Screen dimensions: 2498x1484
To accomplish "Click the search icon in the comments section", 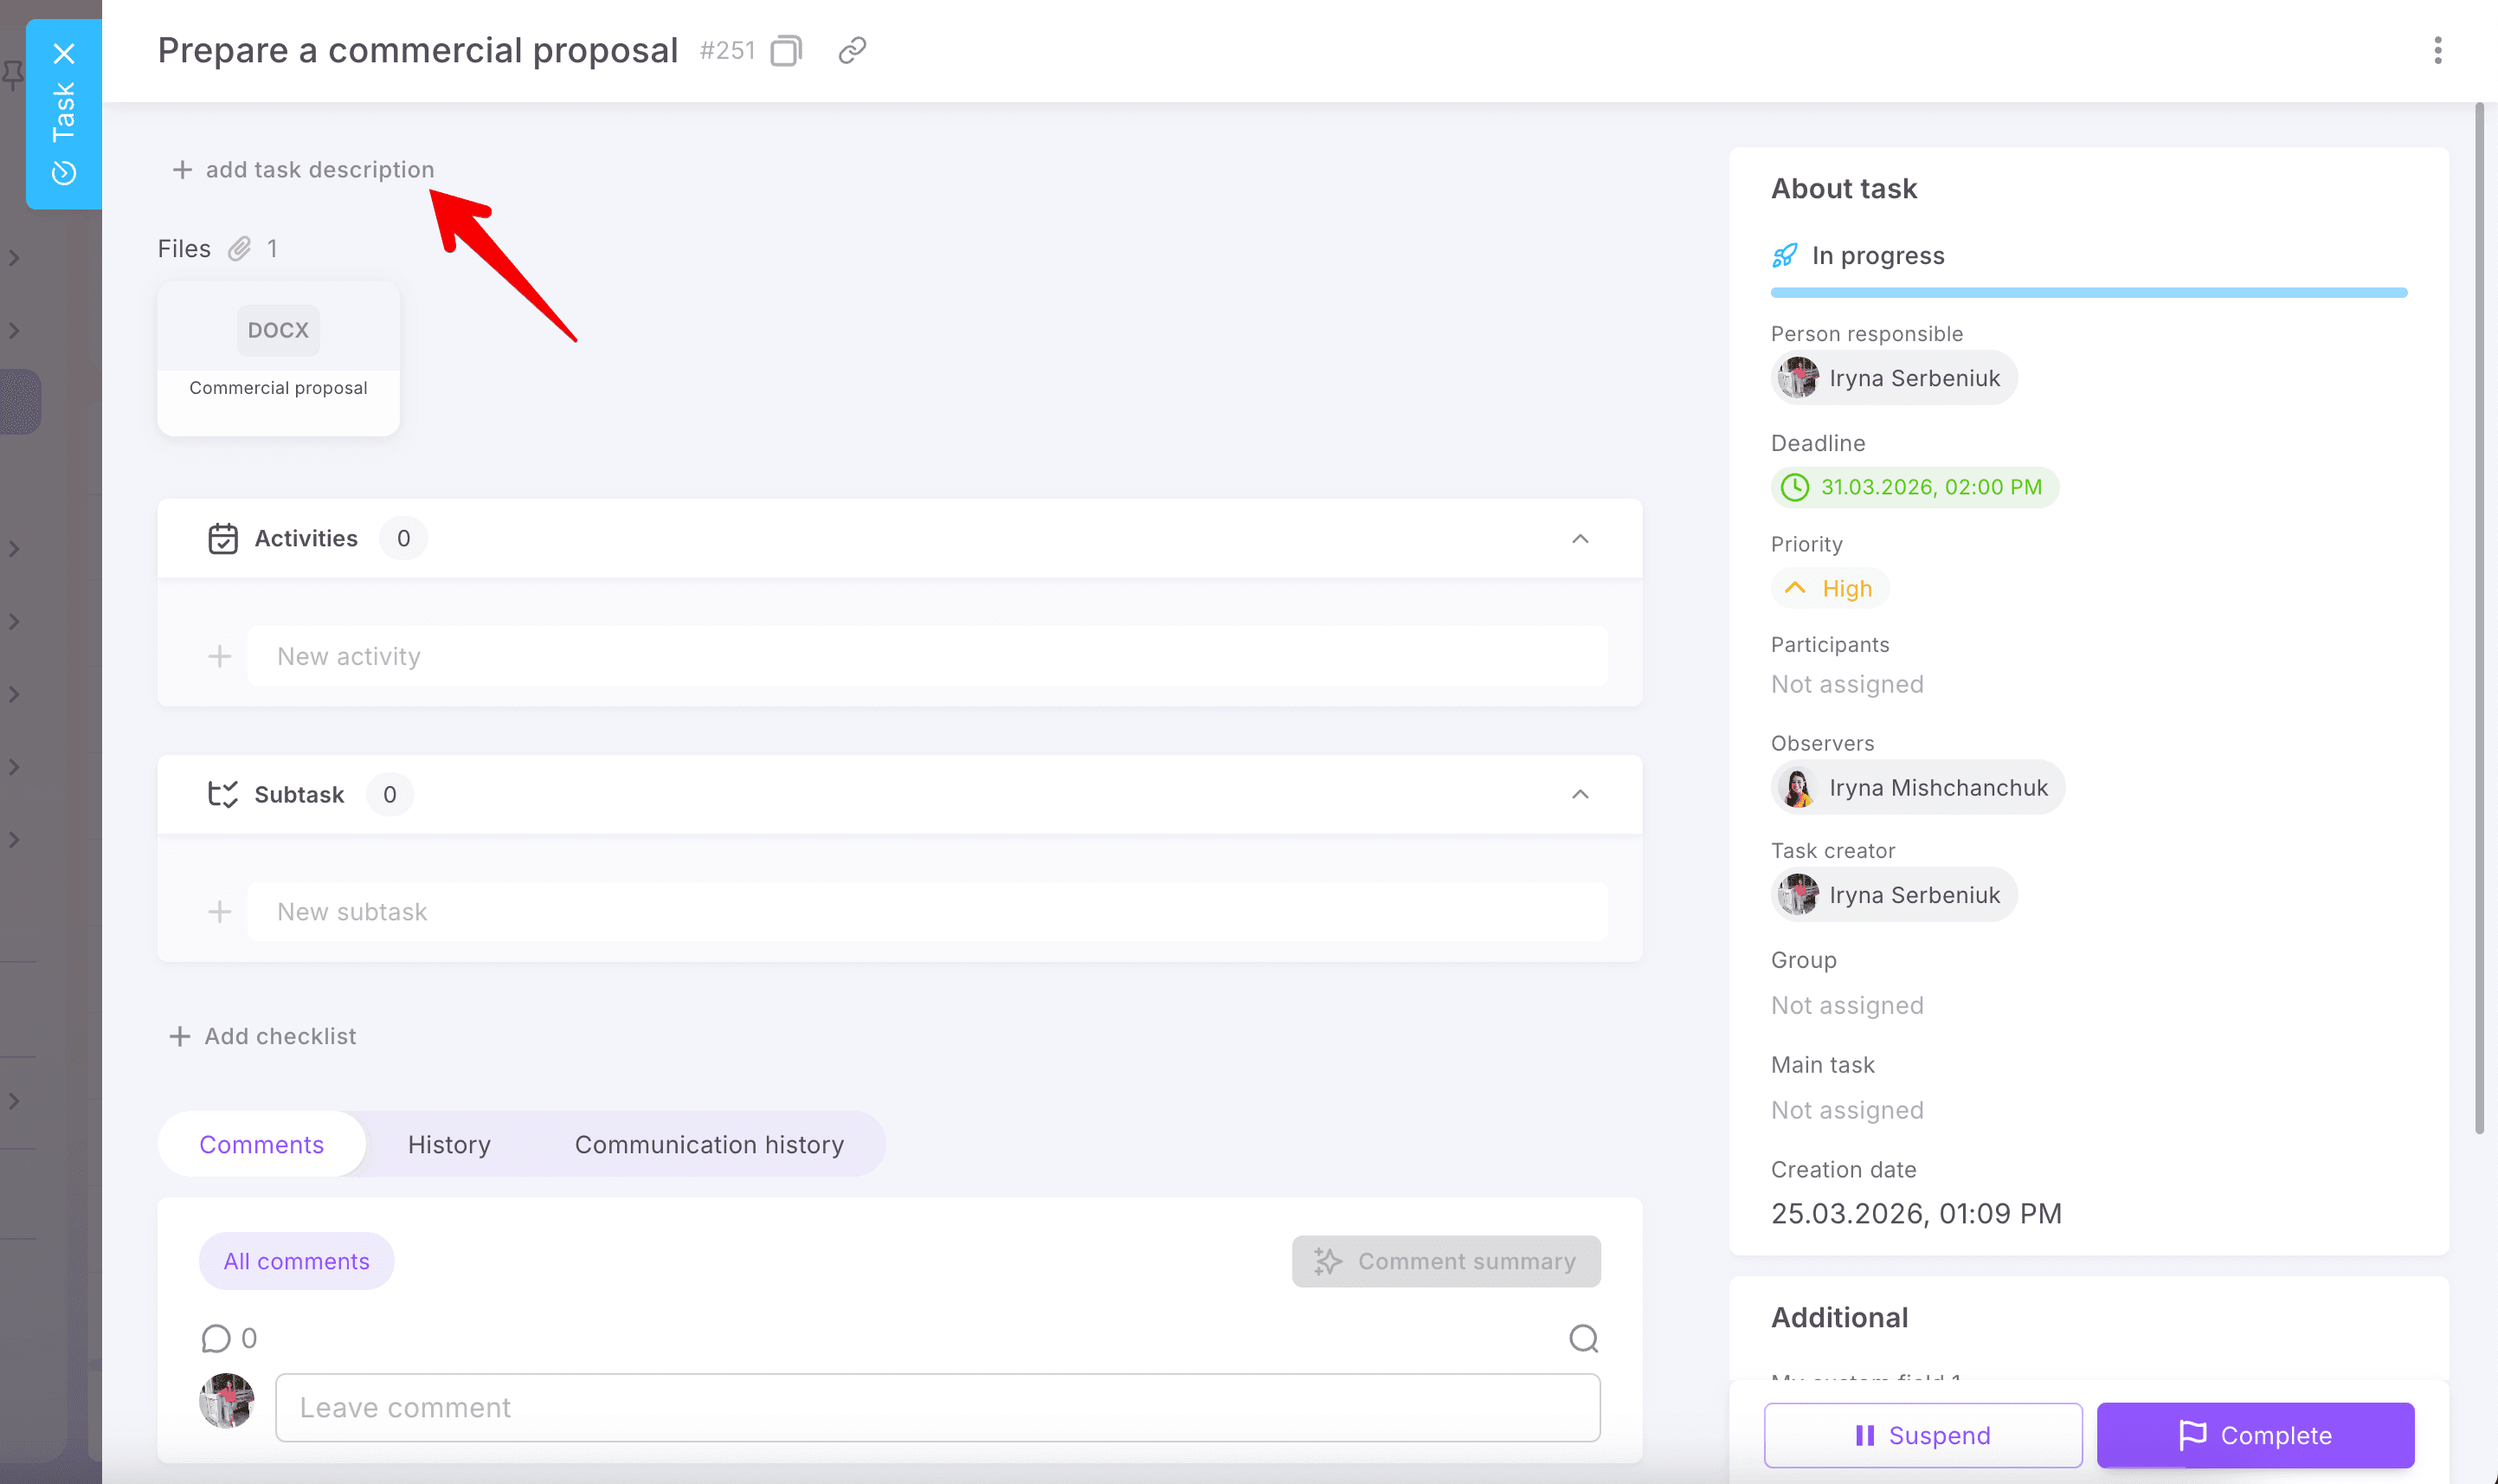I will [1583, 1338].
